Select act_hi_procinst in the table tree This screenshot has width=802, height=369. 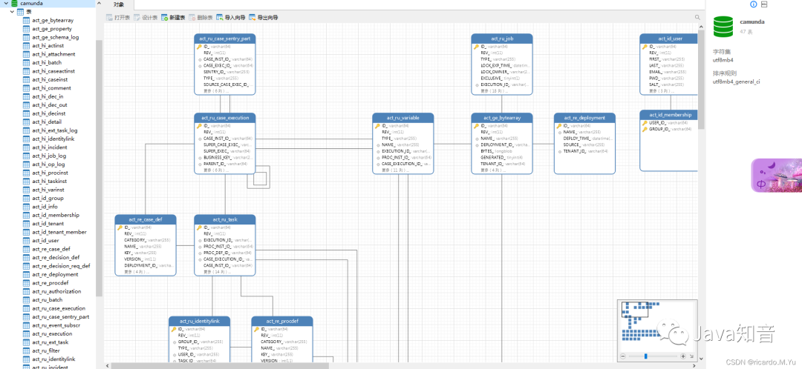(49, 171)
